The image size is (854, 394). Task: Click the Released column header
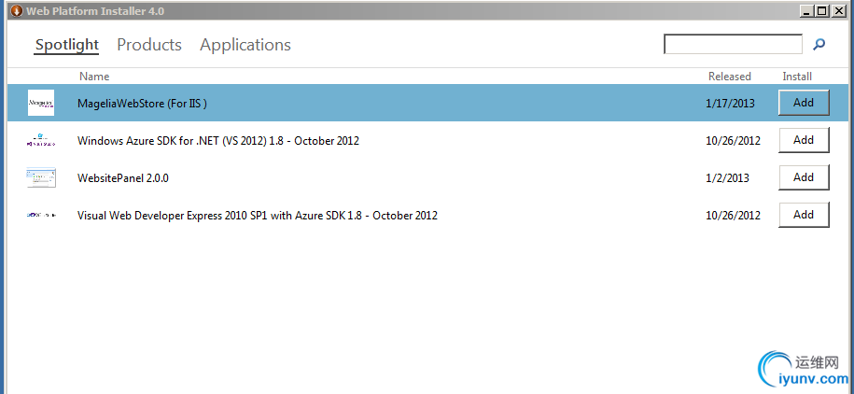(730, 77)
